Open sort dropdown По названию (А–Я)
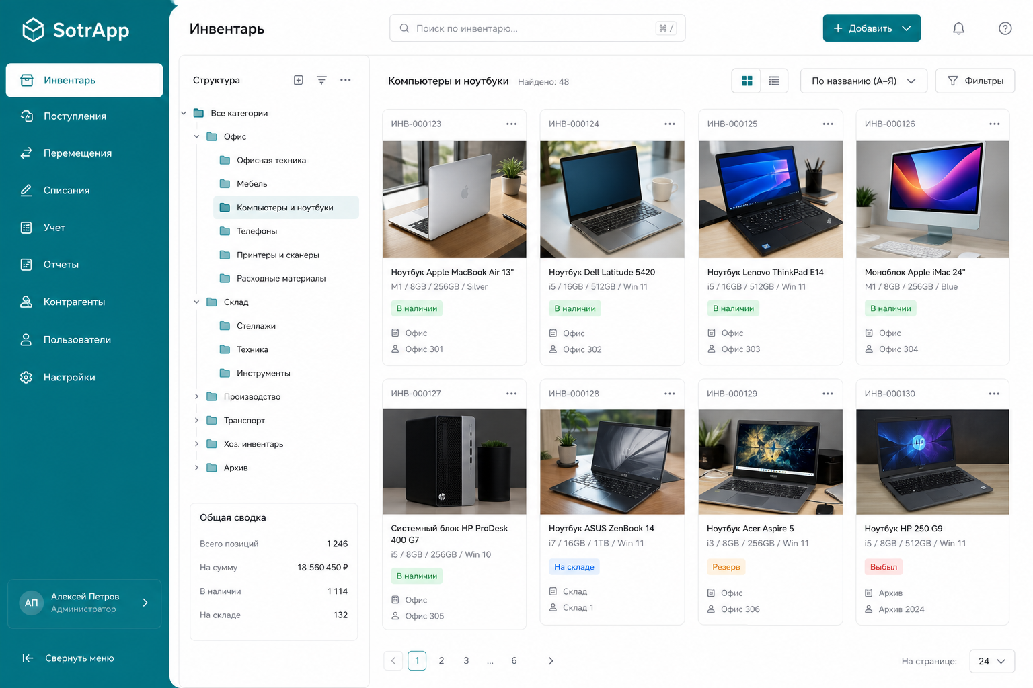The width and height of the screenshot is (1033, 688). (864, 81)
